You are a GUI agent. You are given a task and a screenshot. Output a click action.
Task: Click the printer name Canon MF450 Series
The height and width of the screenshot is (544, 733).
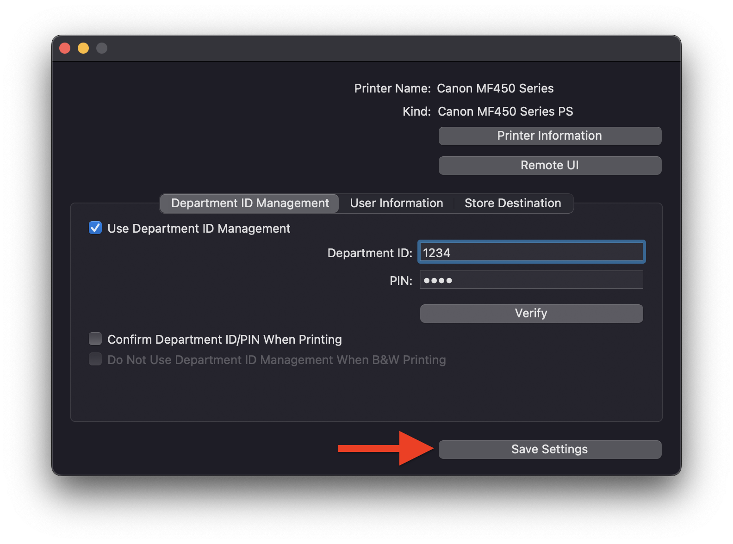495,88
